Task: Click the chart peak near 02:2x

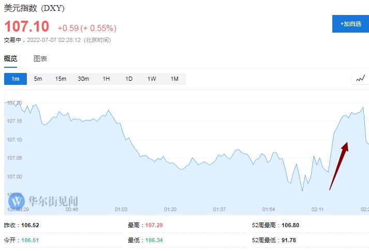Action: pos(363,107)
